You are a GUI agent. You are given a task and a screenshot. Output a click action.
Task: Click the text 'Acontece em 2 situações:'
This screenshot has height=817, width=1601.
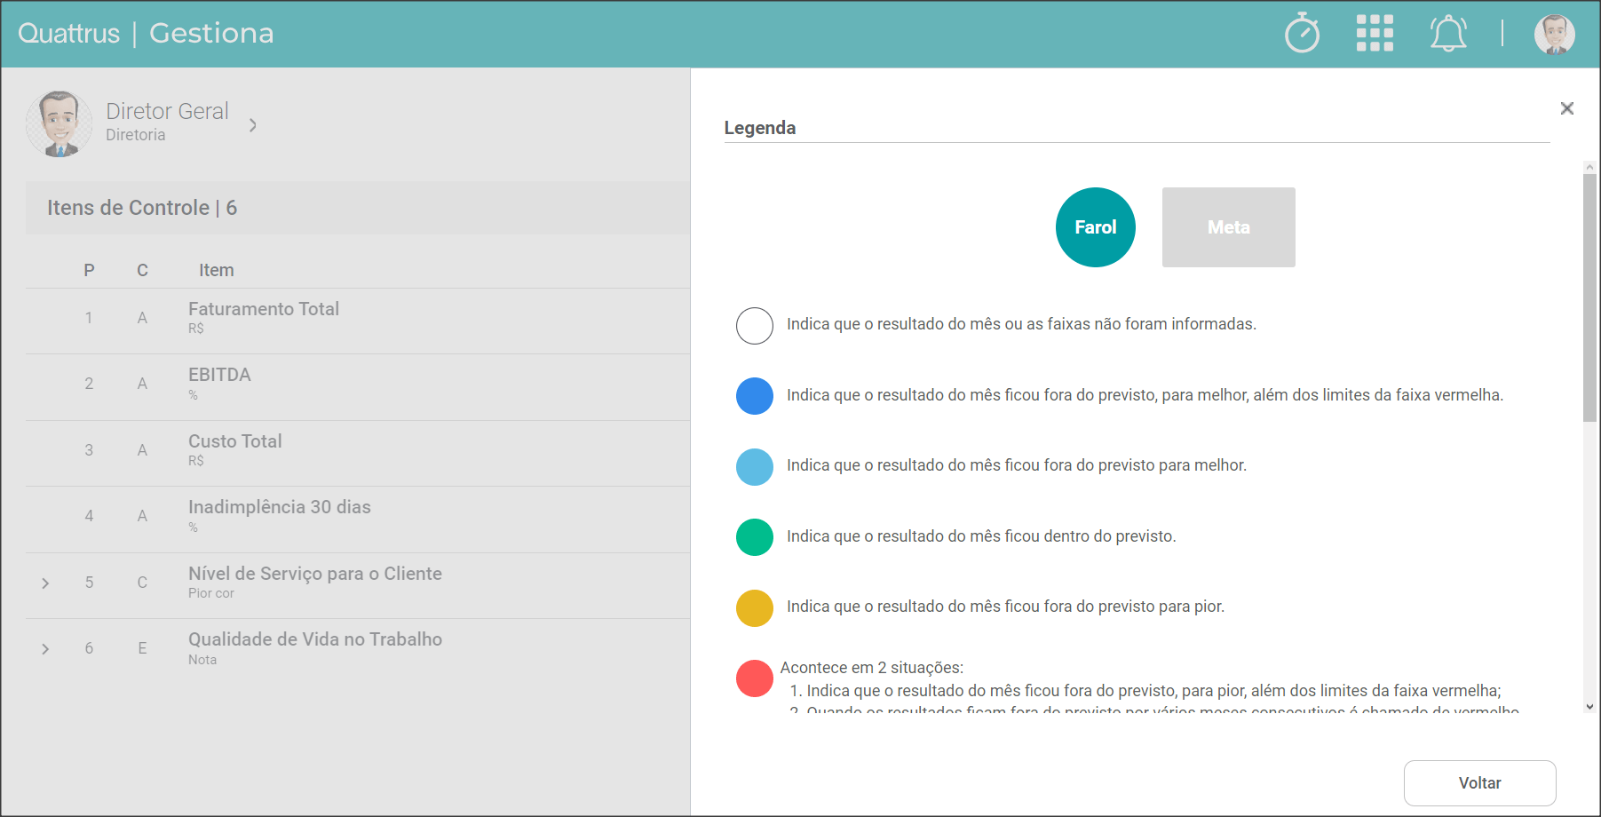(x=872, y=668)
